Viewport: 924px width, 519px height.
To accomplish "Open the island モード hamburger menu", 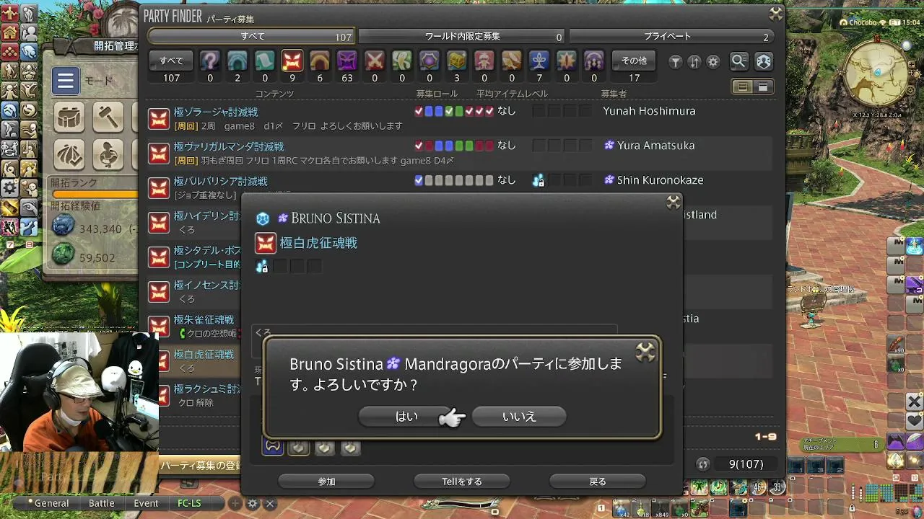I will coord(65,81).
